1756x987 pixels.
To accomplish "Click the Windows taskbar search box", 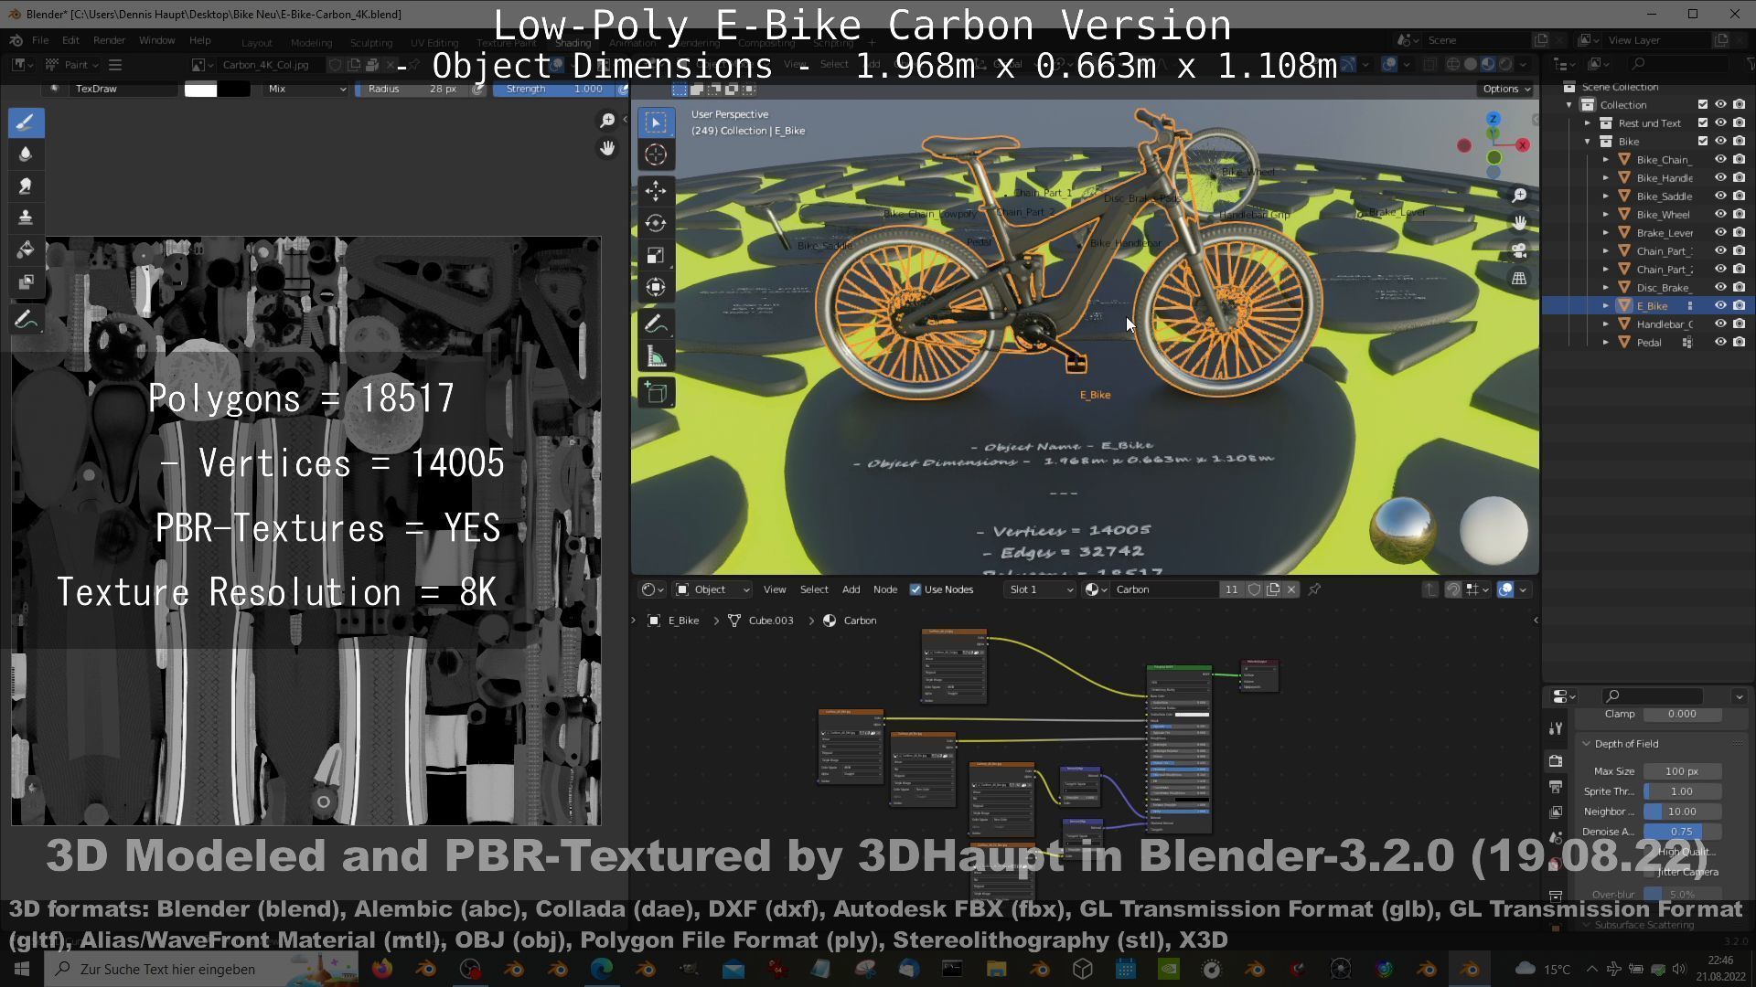I will 201,969.
